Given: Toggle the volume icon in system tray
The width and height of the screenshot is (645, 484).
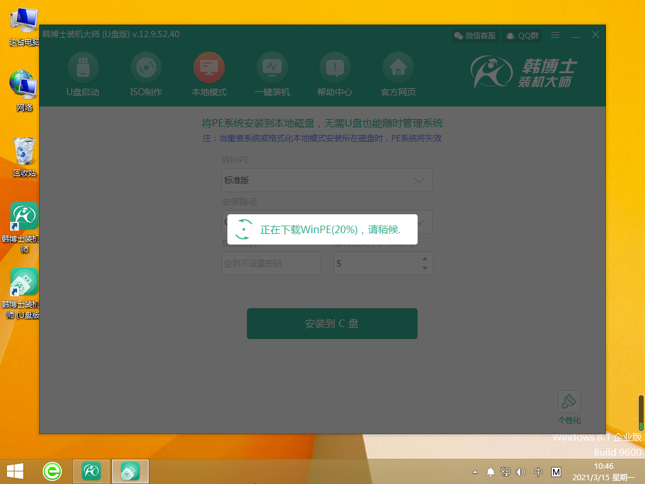Looking at the screenshot, I should click(521, 471).
